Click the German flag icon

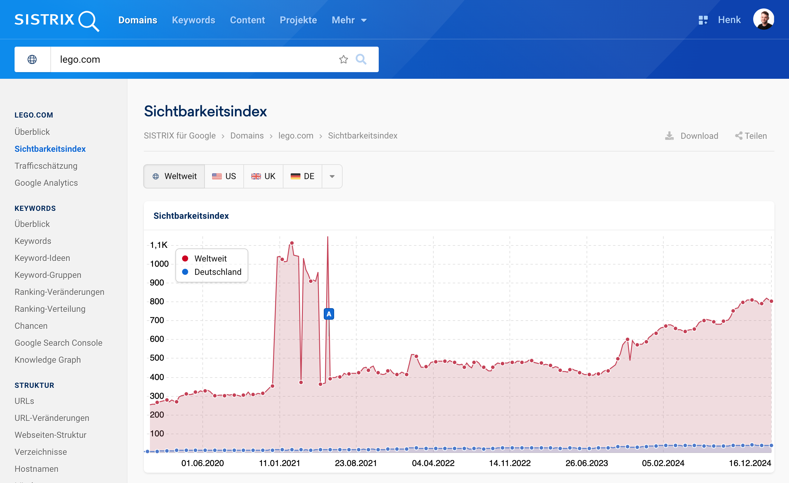pos(295,176)
